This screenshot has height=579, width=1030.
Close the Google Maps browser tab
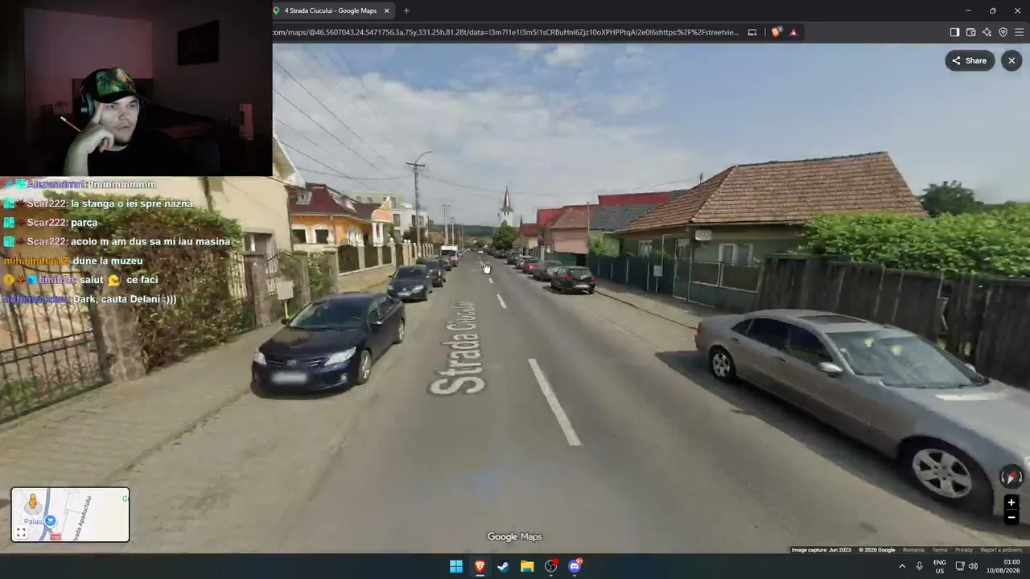(x=386, y=10)
